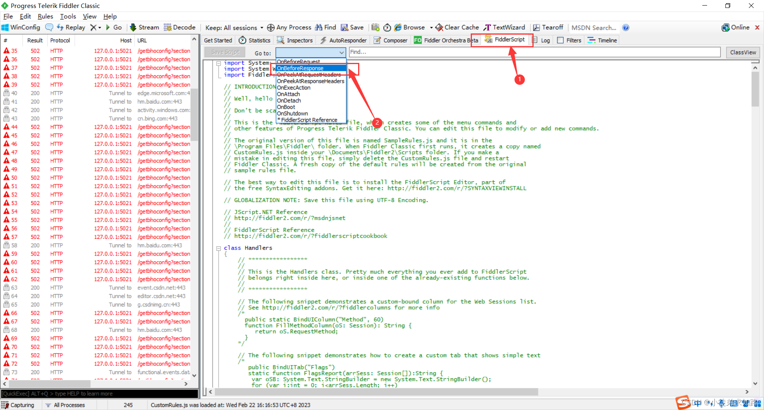Select FiddlerScript Reference list entry
The image size is (764, 410).
[311, 120]
